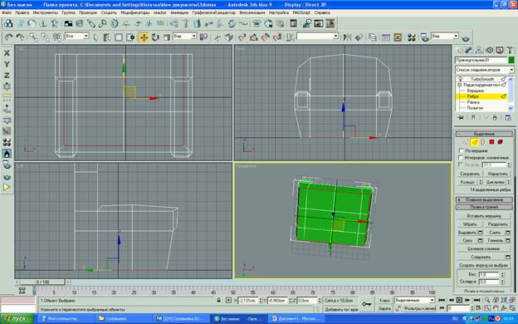This screenshot has height=324, width=518.
Task: Open the 'Создать' menu
Action: 109,12
